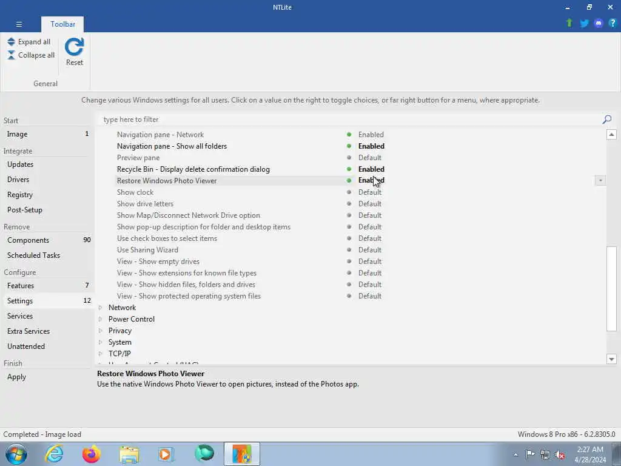Toggle Use Sharing Wizard Default value

369,250
